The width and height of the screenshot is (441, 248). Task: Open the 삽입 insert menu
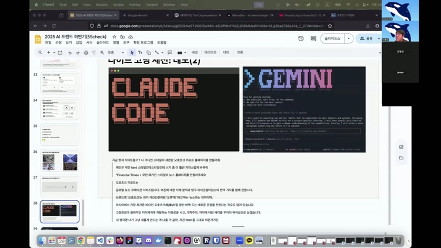[x=79, y=42]
